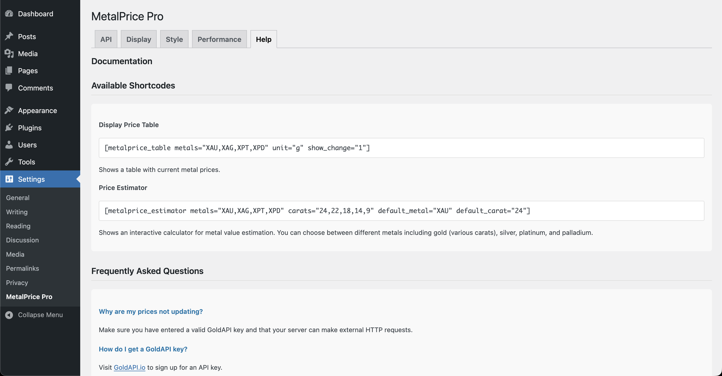Click the Dashboard gauge icon

(9, 14)
